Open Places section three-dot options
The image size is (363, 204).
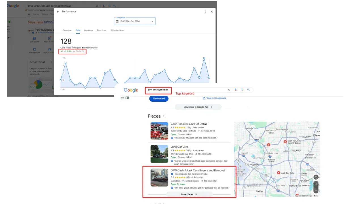click(164, 116)
